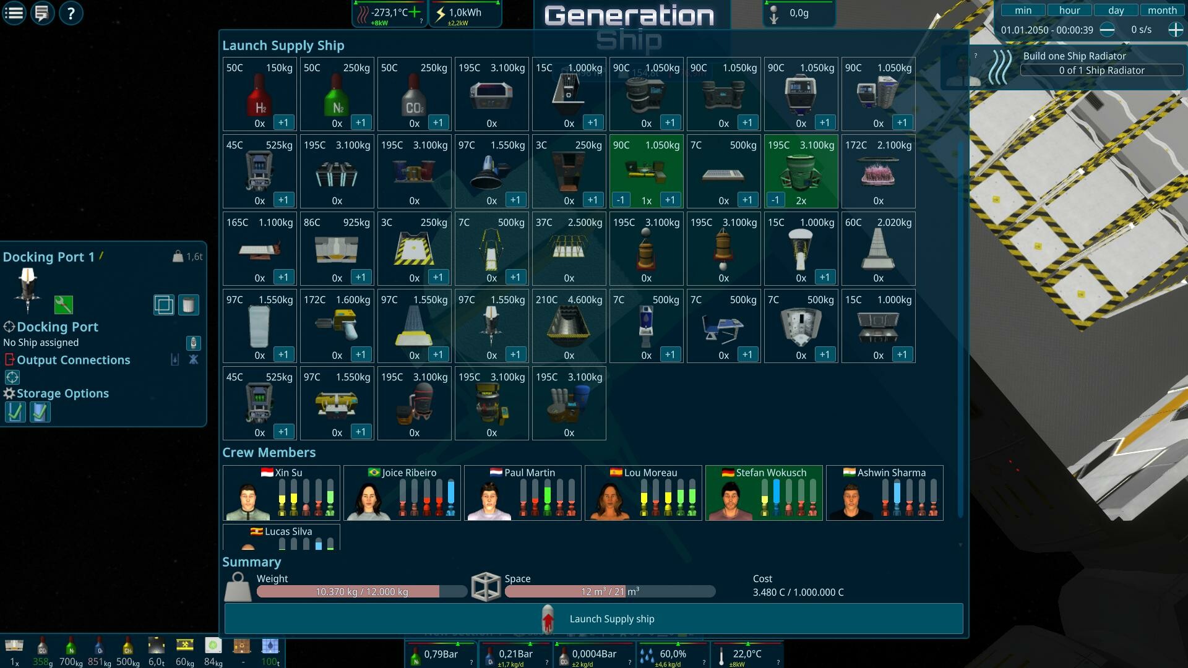Click the pencil icon to rename Docking Port 1
The height and width of the screenshot is (668, 1188).
tap(101, 256)
